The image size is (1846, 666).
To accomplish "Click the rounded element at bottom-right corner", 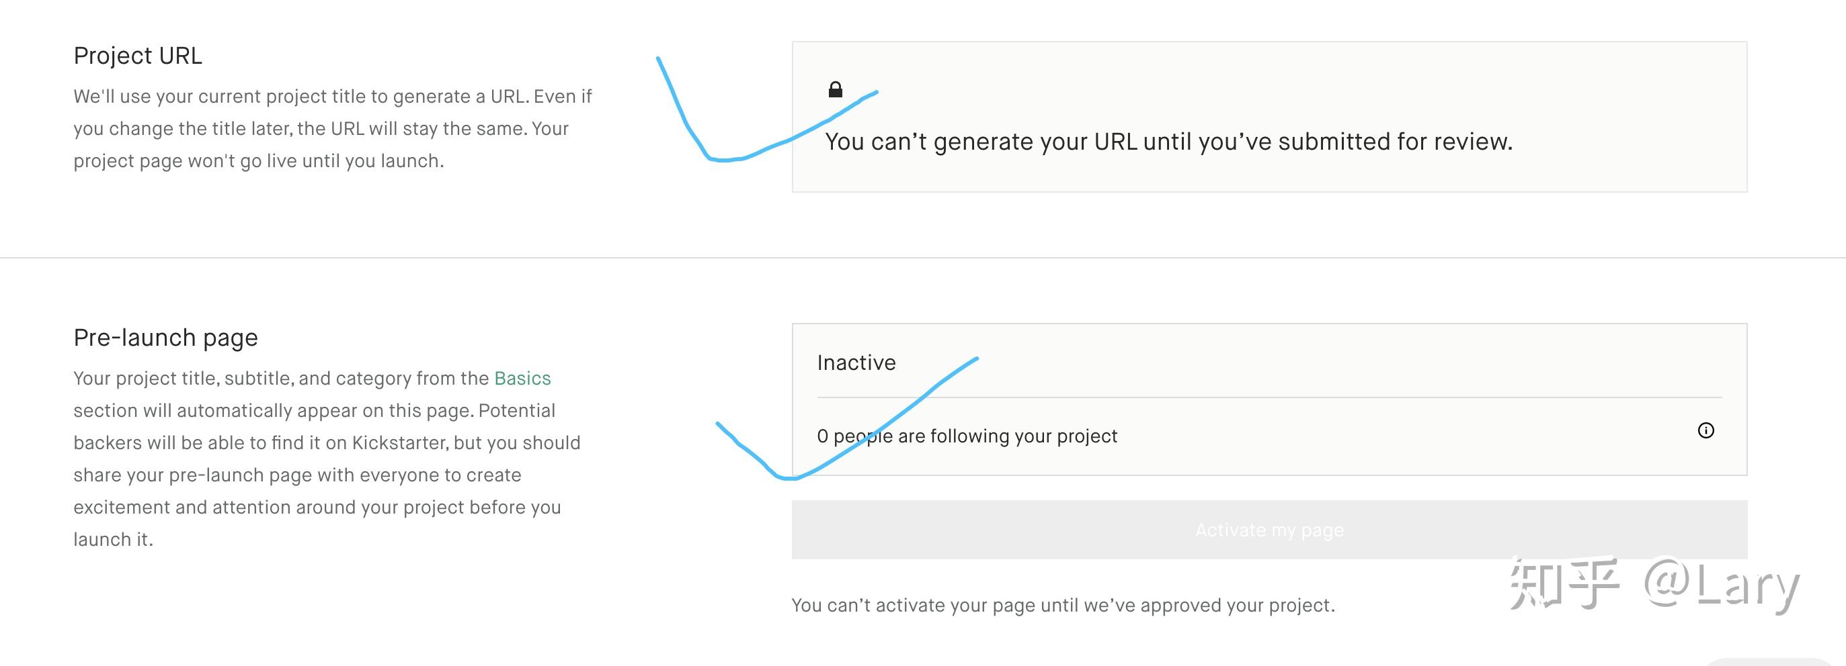I will click(x=1770, y=662).
